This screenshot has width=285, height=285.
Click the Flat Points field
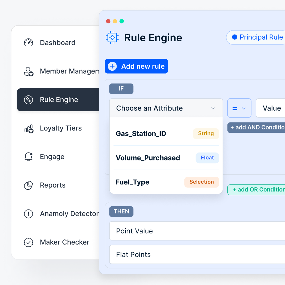click(197, 255)
